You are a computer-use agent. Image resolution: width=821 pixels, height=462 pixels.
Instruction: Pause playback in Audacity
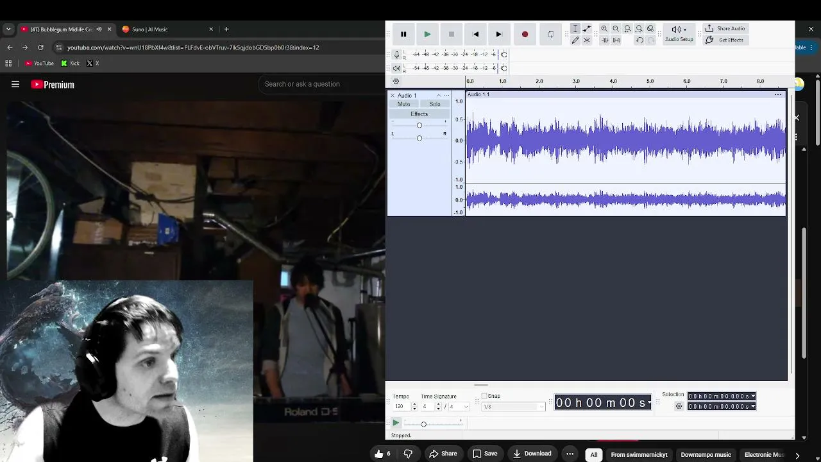403,34
